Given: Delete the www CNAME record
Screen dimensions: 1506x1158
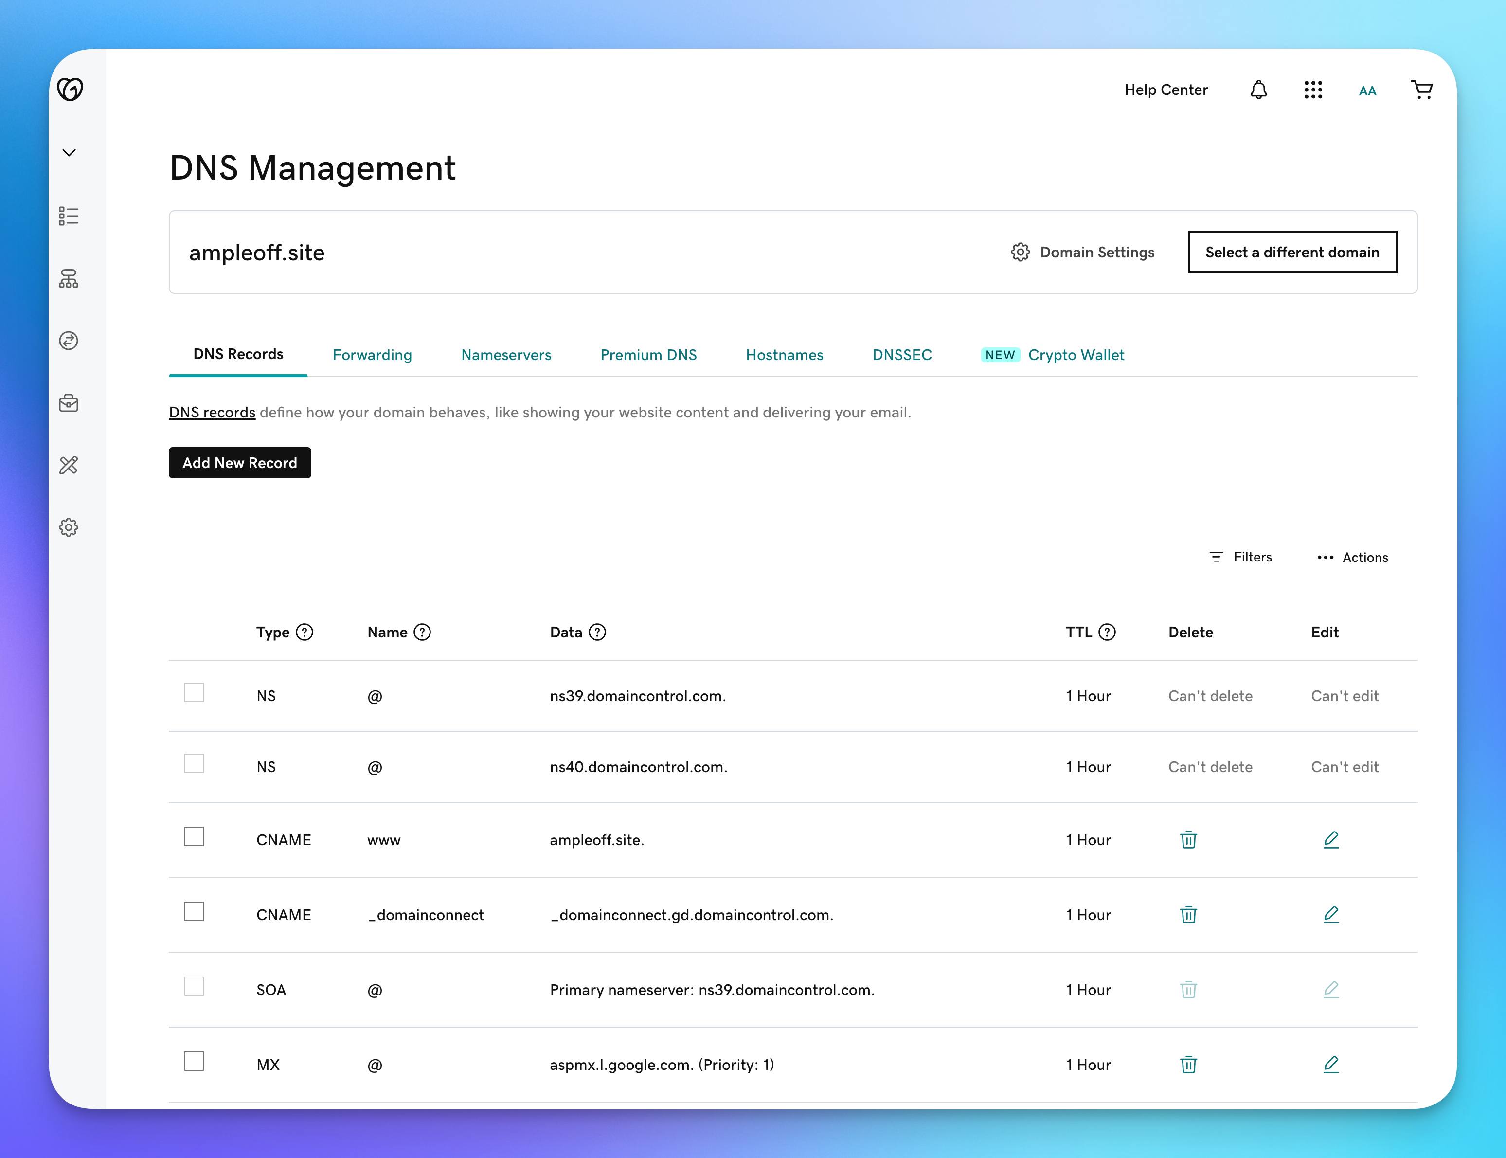Looking at the screenshot, I should (1188, 840).
